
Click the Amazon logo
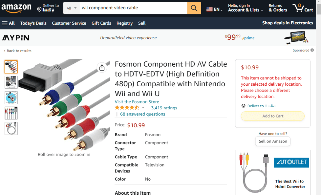tap(16, 8)
